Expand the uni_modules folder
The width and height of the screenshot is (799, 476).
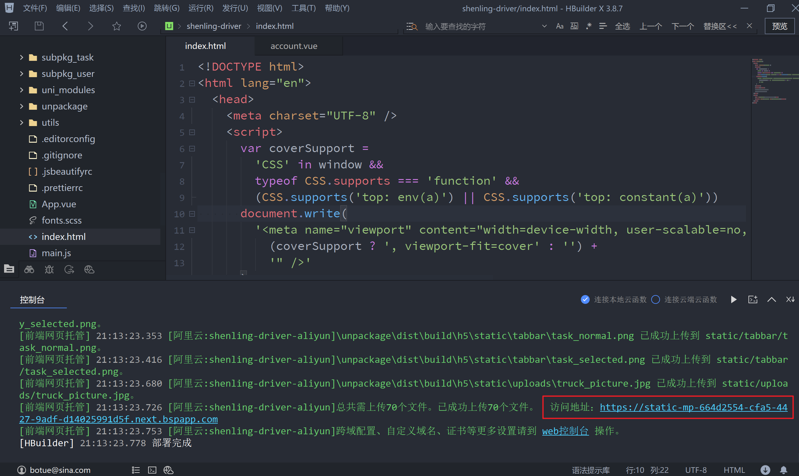tap(22, 90)
